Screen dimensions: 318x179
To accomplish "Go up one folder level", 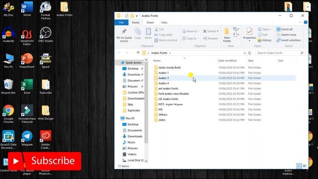I will pos(138,53).
